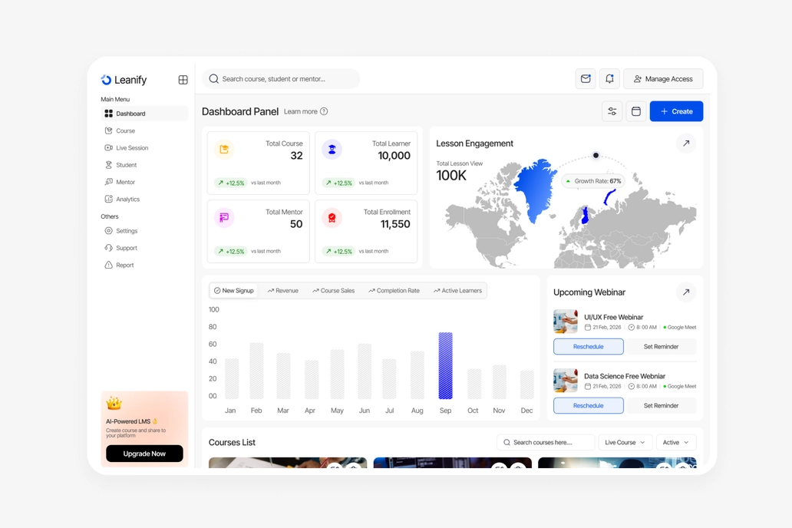This screenshot has width=792, height=528.
Task: Select the Course Sales chart tab
Action: tap(333, 291)
